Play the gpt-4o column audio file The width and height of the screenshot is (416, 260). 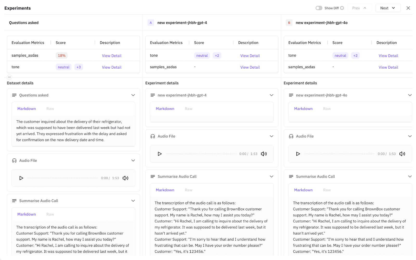(x=298, y=154)
